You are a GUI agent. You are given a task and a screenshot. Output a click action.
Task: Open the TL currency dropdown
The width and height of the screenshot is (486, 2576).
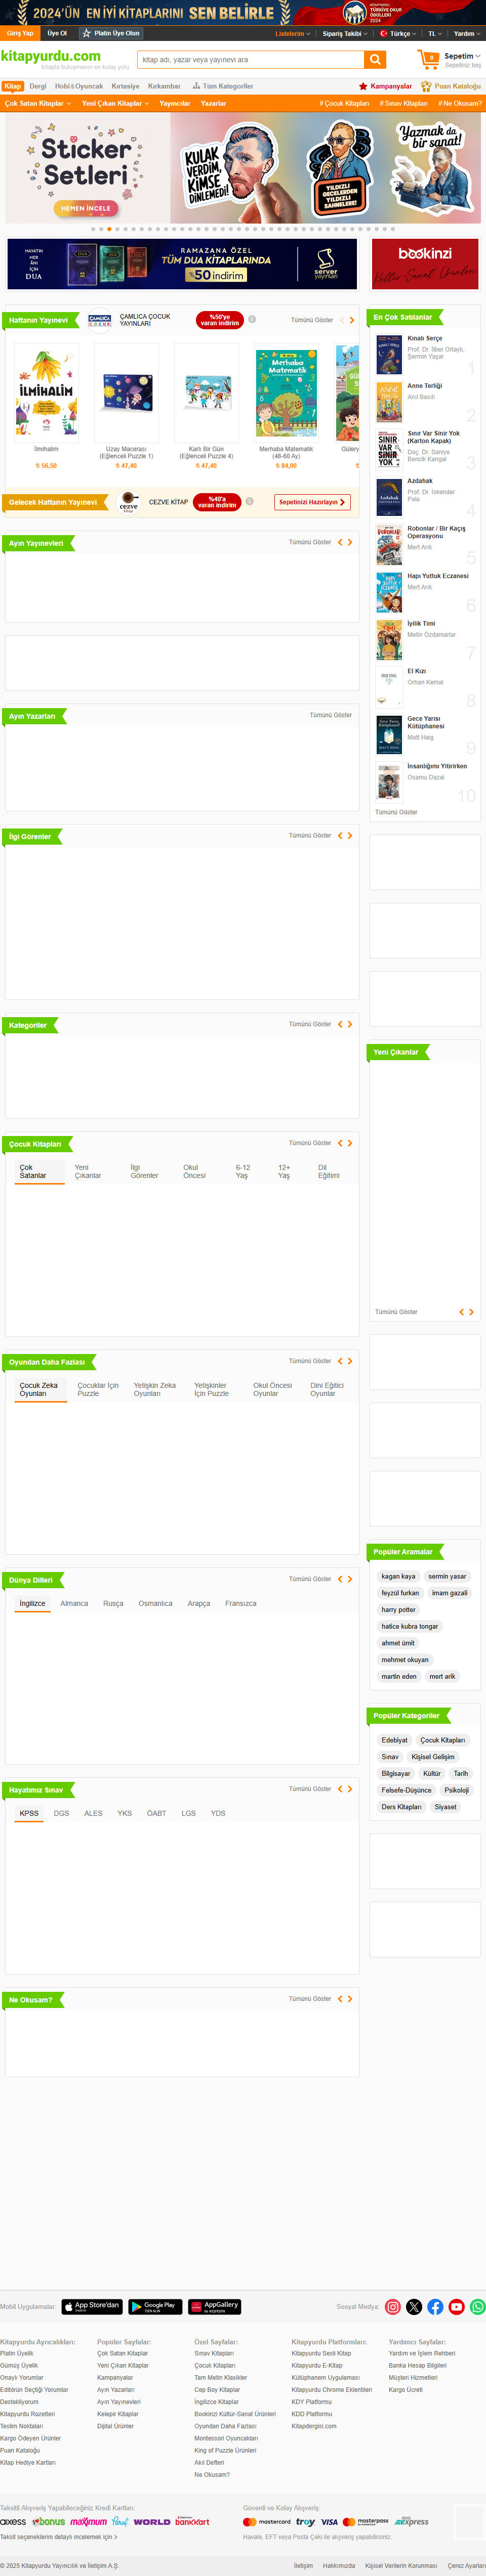click(x=434, y=33)
